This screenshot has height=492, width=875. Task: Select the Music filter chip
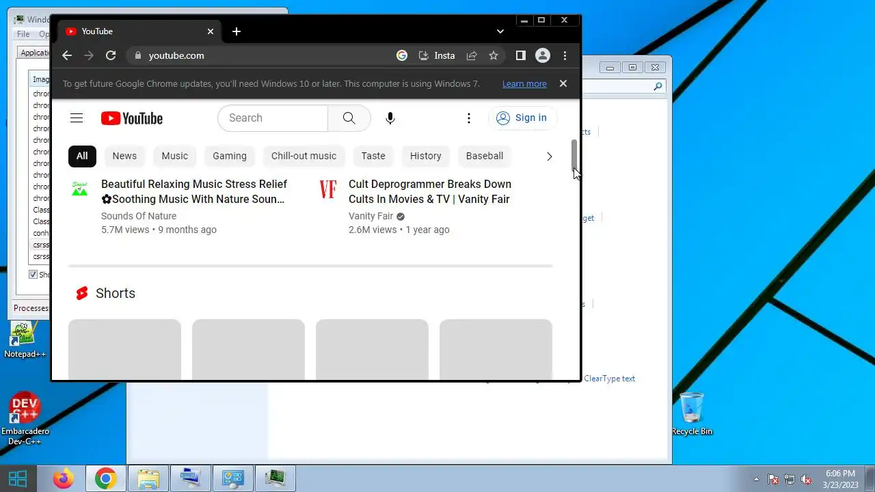click(175, 156)
